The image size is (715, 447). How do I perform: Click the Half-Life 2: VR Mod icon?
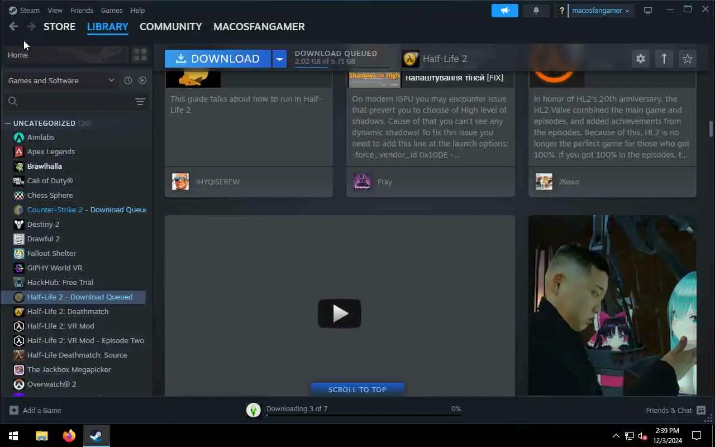(x=19, y=326)
